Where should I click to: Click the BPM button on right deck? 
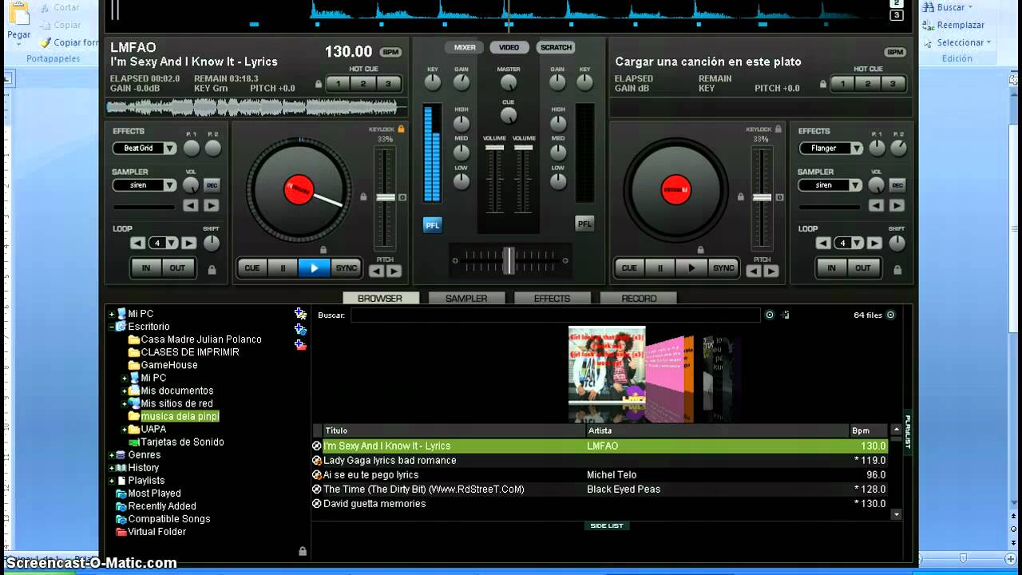pyautogui.click(x=895, y=52)
